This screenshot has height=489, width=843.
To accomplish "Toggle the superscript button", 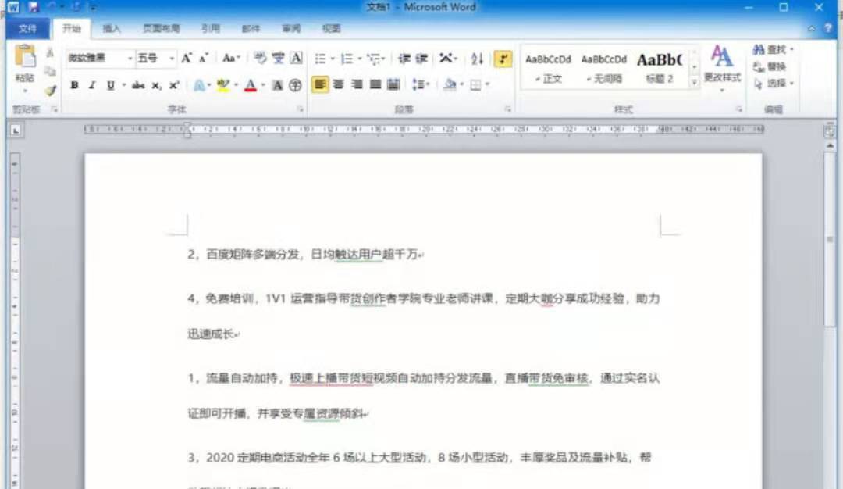I will coord(173,84).
